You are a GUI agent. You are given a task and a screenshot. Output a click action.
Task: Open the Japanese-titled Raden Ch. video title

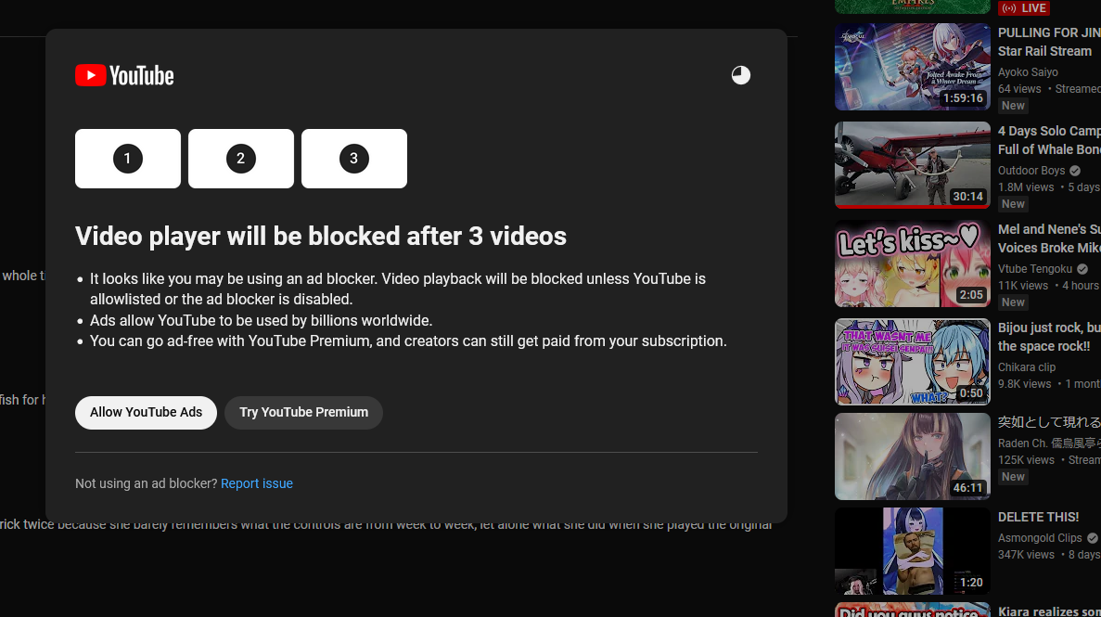click(1049, 422)
